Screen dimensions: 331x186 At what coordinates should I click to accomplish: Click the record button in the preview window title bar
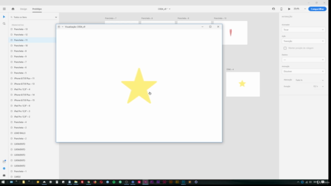coord(59,27)
